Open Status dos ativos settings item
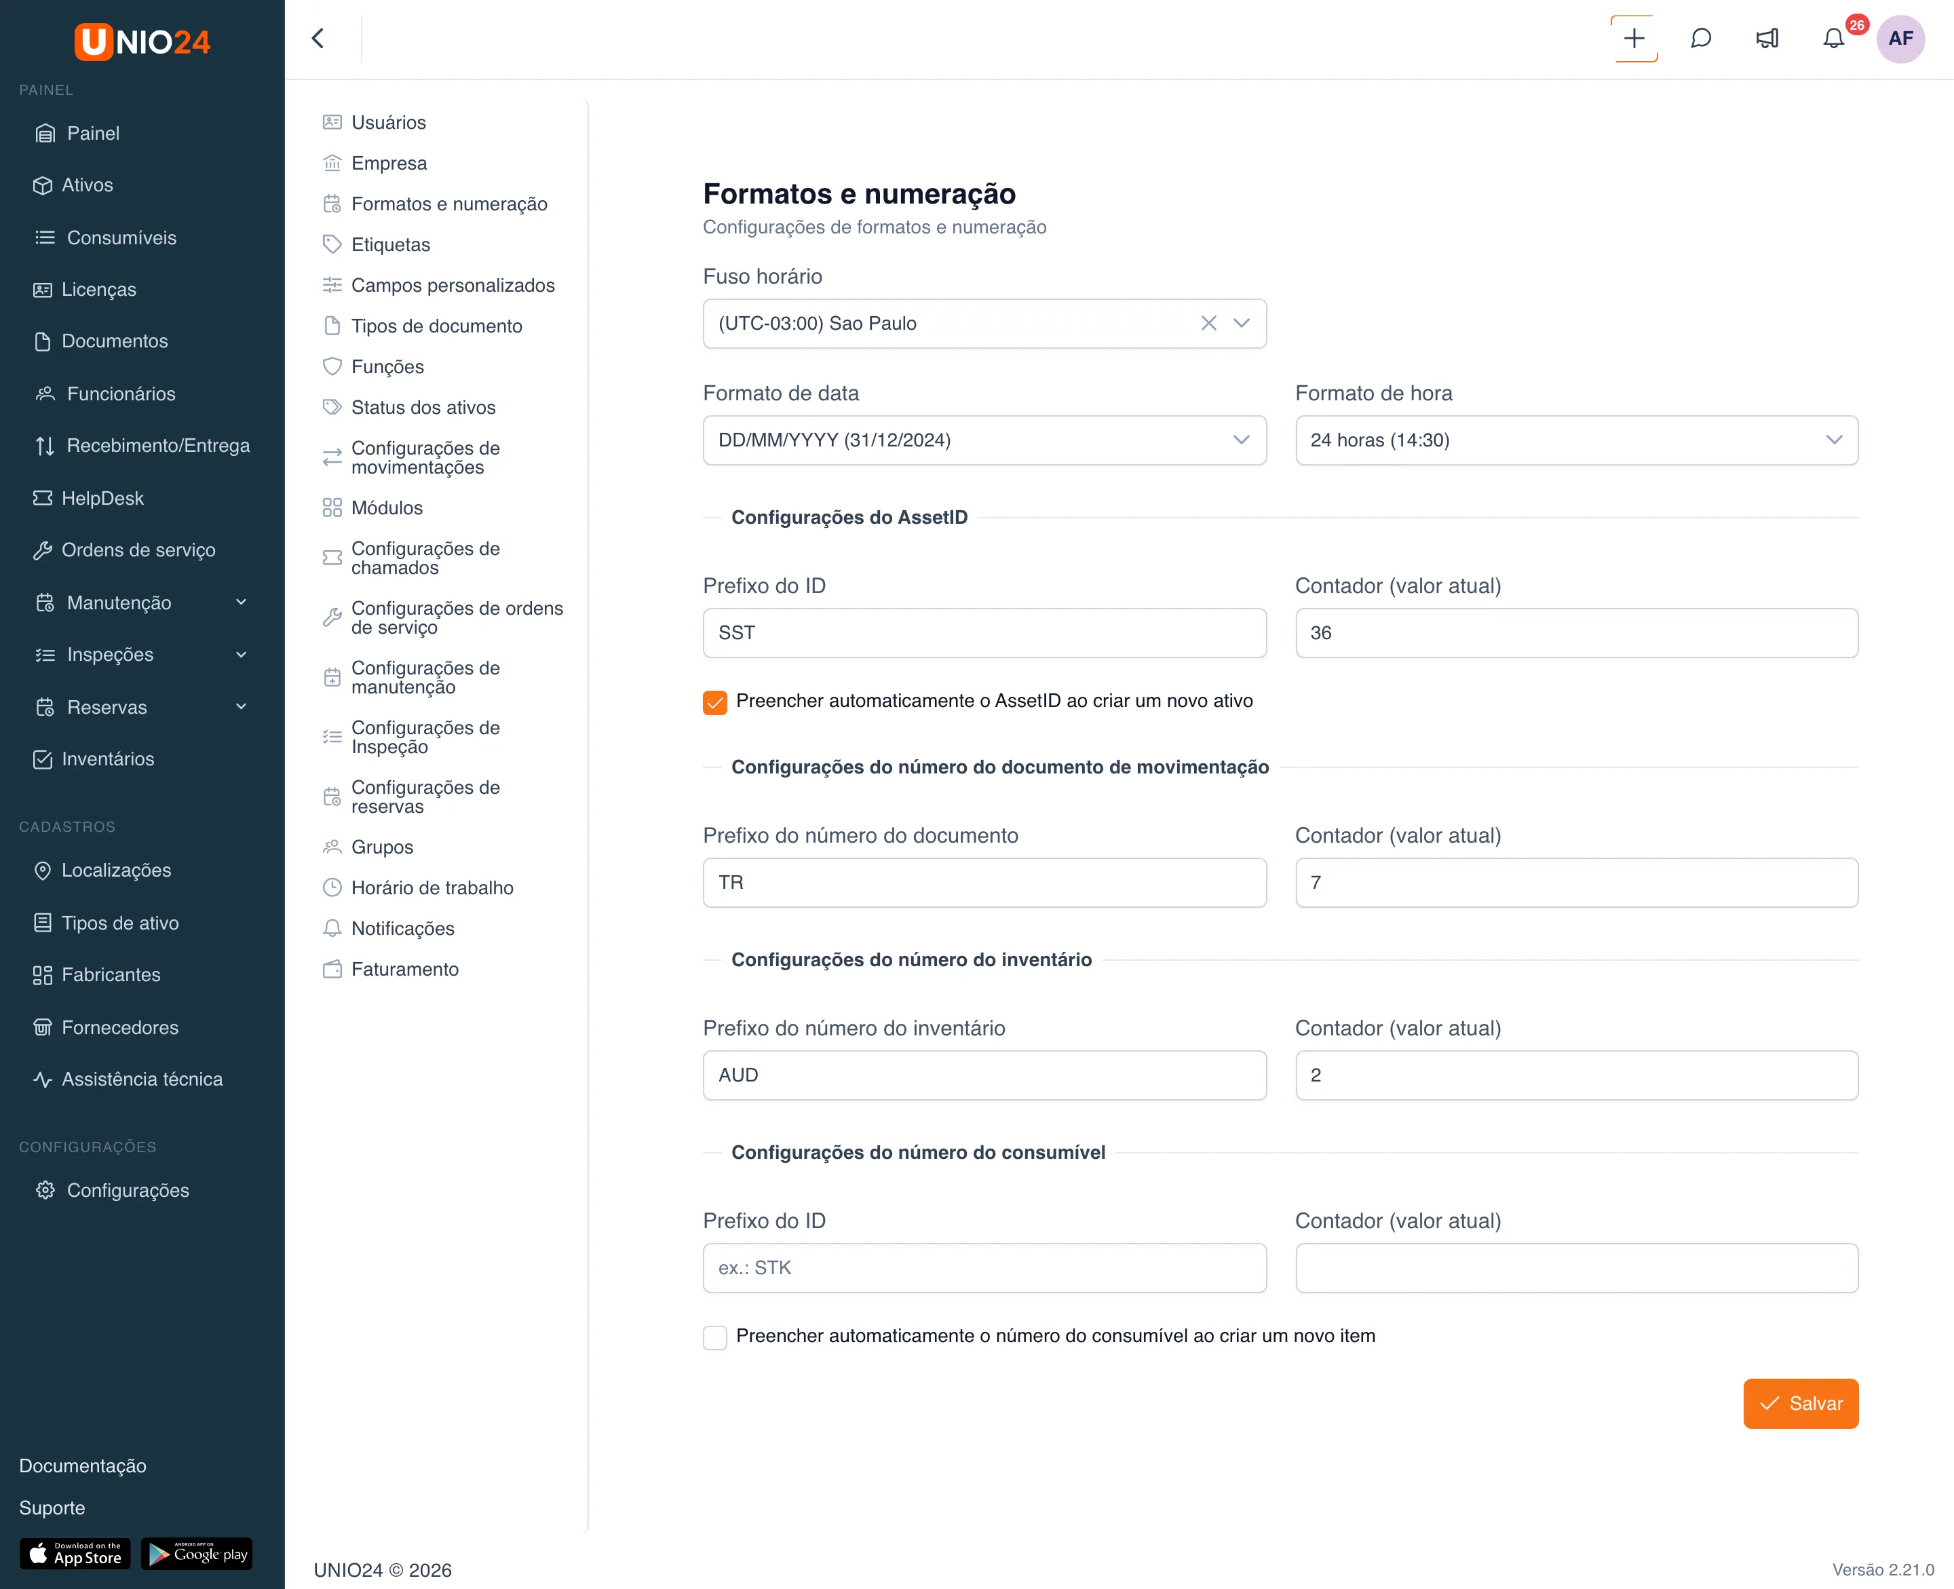 coord(423,407)
